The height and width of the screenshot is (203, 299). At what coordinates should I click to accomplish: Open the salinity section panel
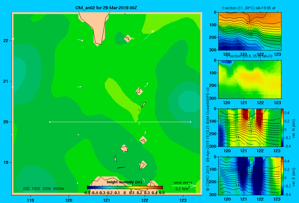(x=250, y=79)
